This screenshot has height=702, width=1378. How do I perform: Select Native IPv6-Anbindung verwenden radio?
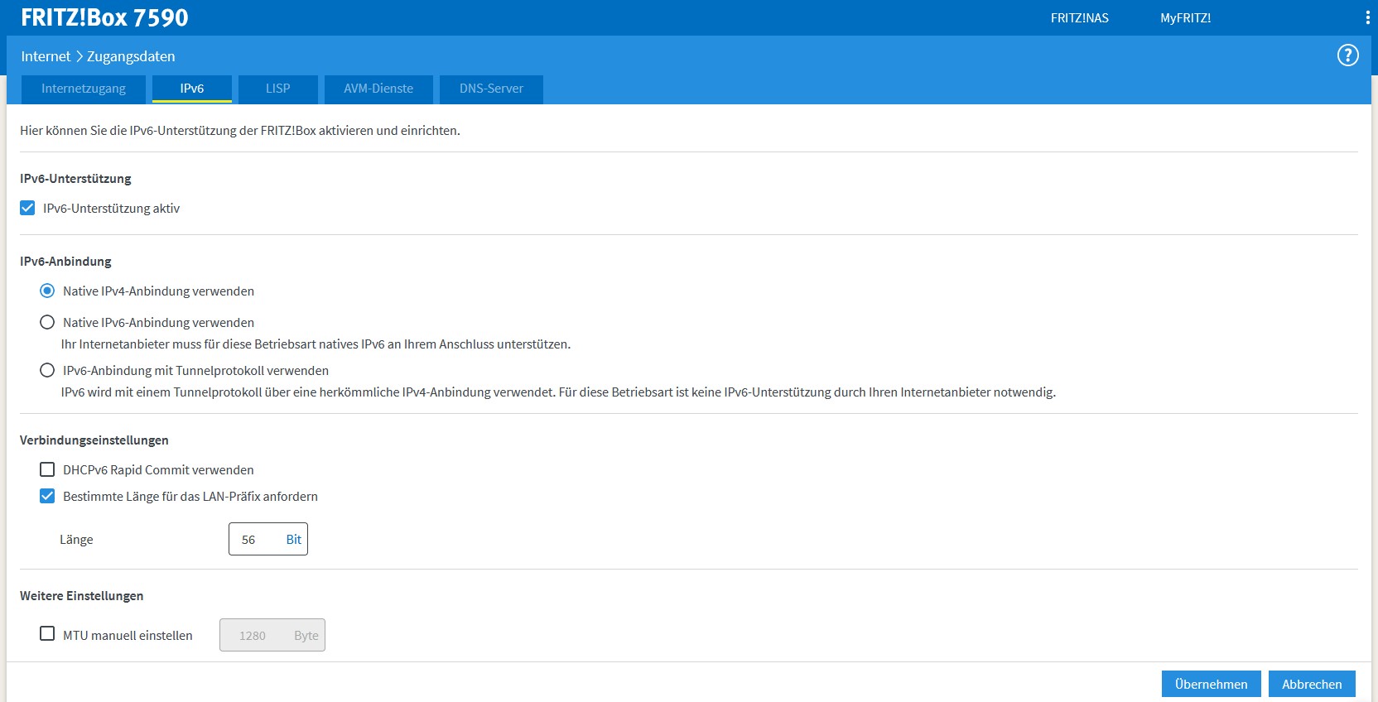pyautogui.click(x=47, y=322)
